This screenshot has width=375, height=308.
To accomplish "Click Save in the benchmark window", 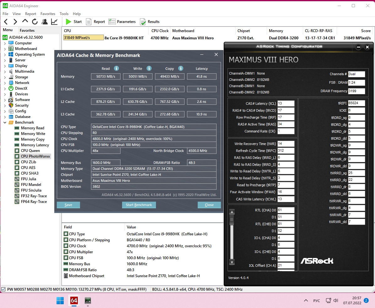I will [68, 205].
